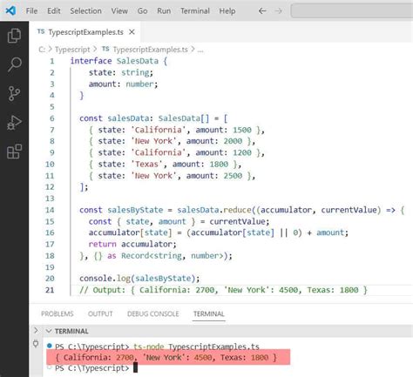
Task: Click amount value 2000 on line 8
Action: click(233, 141)
